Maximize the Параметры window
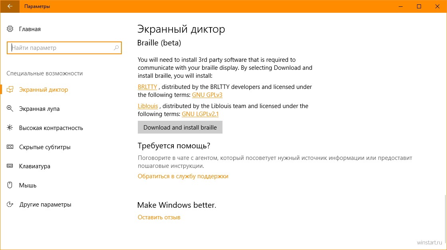The width and height of the screenshot is (447, 250). [x=419, y=6]
